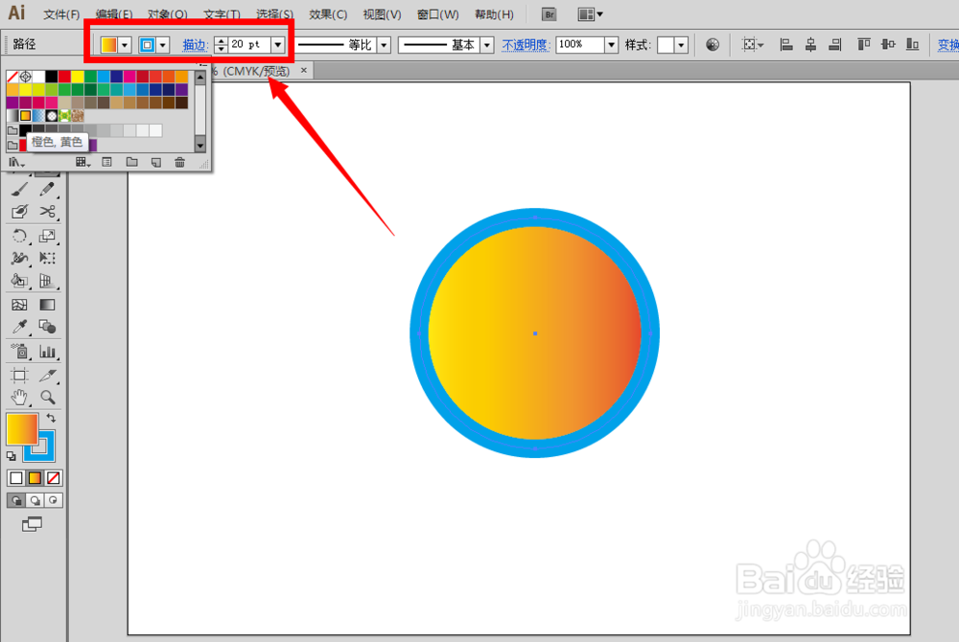Open 帮助(H) menu

(494, 14)
